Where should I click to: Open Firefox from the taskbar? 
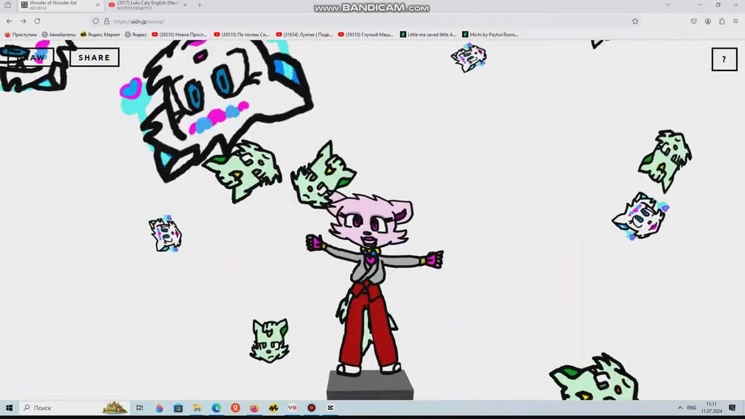click(254, 408)
